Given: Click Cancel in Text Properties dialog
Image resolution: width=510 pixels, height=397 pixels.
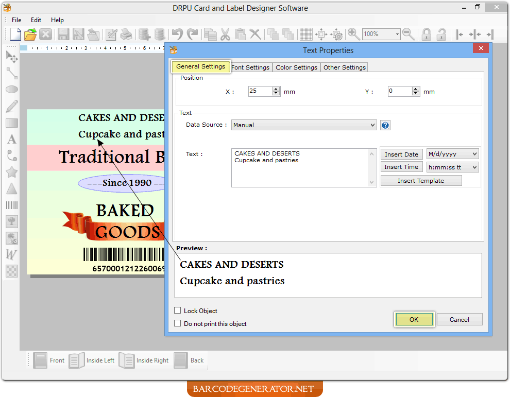Looking at the screenshot, I should click(x=460, y=319).
